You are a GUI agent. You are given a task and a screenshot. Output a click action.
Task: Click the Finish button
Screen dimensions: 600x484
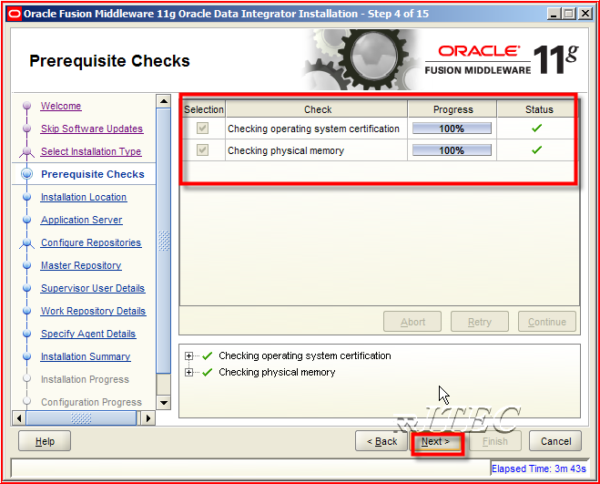[494, 441]
